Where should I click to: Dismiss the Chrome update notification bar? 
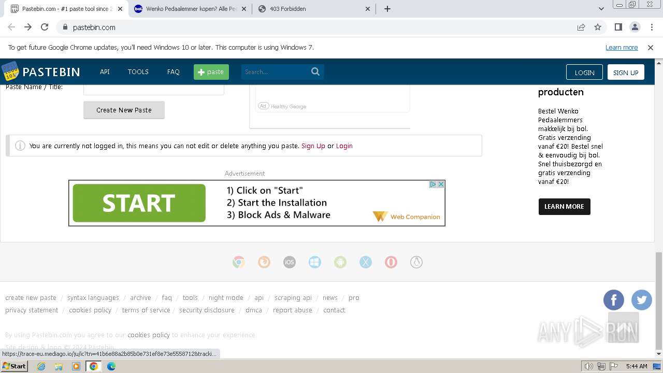(651, 48)
